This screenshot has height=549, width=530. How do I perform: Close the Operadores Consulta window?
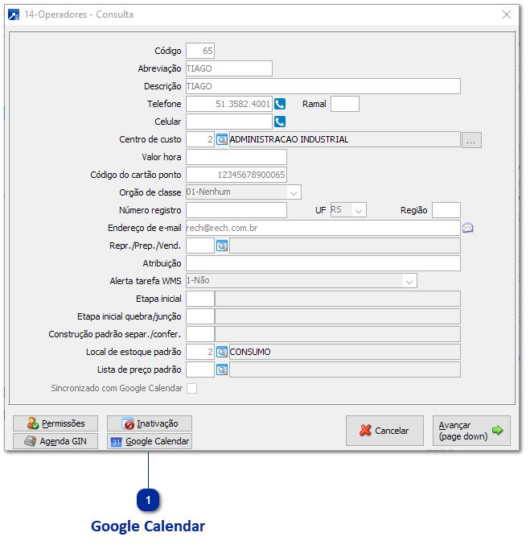(x=507, y=14)
